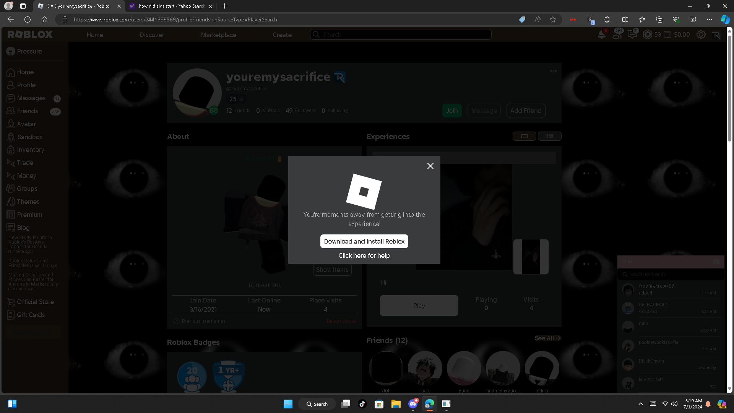Select Home in the Roblox top navigation
Screen dimensions: 734x413
[x=95, y=35]
